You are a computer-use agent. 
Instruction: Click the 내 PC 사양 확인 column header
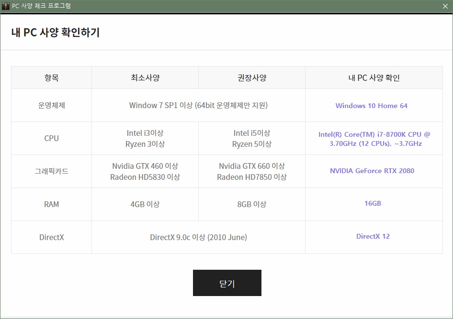tap(374, 78)
